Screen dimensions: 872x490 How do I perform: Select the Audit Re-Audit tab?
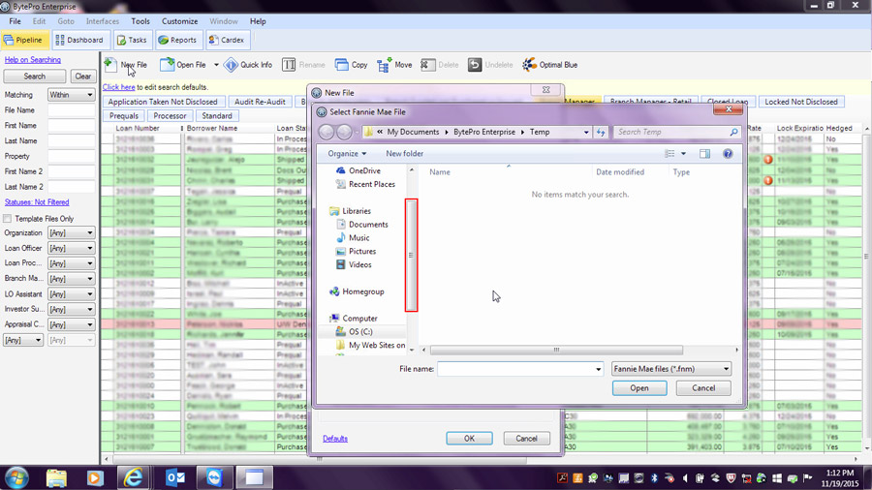tap(260, 102)
